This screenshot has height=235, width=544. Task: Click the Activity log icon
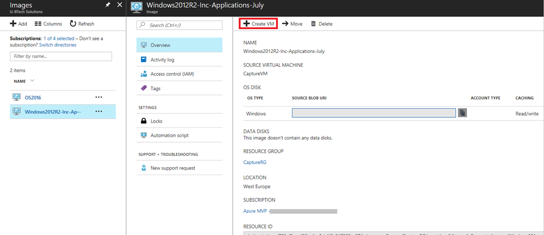(x=143, y=59)
